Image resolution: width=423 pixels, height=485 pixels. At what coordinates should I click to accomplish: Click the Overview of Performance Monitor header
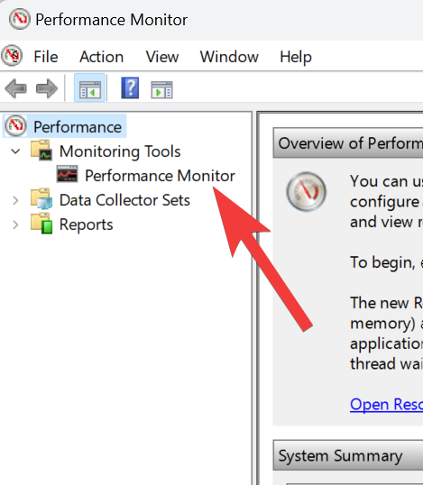point(348,143)
